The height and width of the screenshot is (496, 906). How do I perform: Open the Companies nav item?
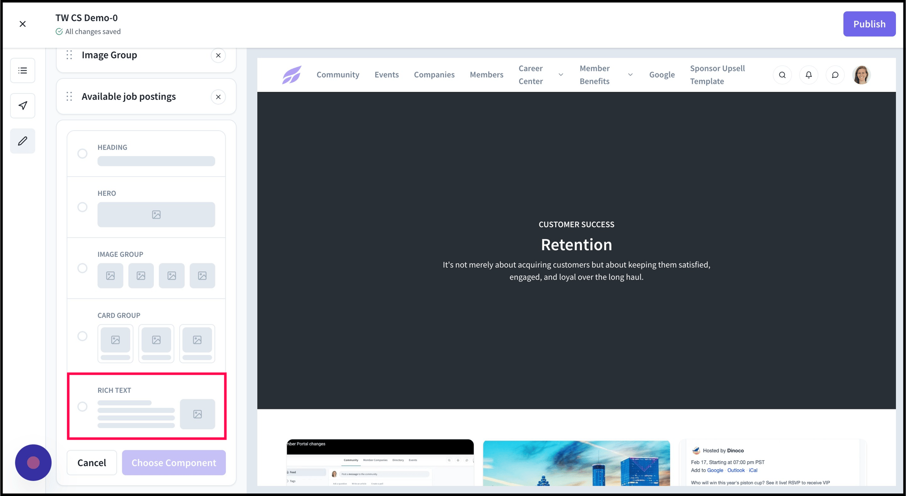(x=434, y=75)
